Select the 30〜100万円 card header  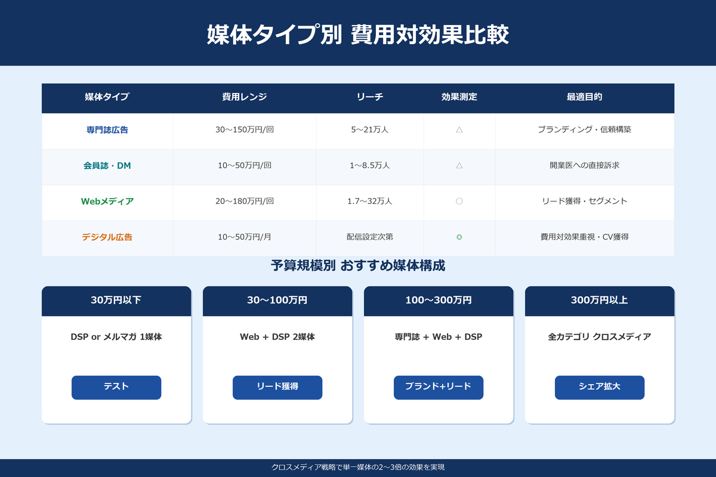coord(277,301)
